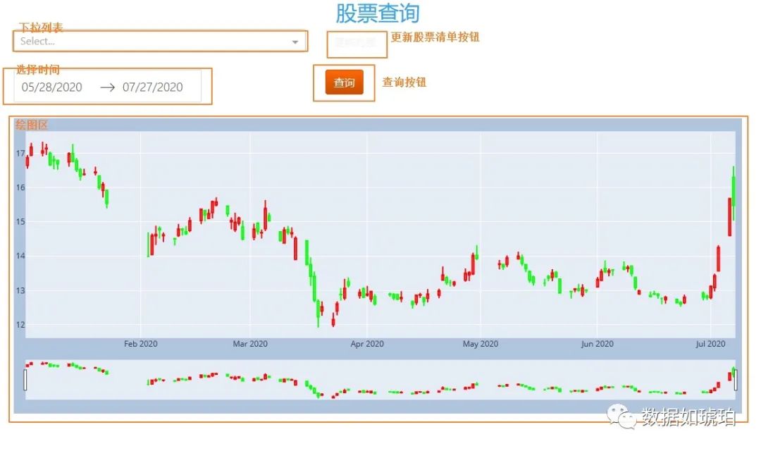Click the end date 07/27/2020

(152, 87)
